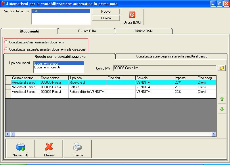Select the 'Ricevute di' cell in first row

pos(88,83)
